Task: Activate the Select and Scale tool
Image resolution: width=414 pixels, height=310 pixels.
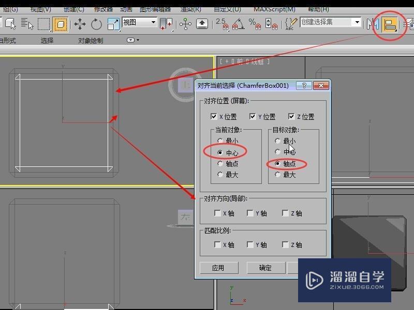Action: point(113,24)
